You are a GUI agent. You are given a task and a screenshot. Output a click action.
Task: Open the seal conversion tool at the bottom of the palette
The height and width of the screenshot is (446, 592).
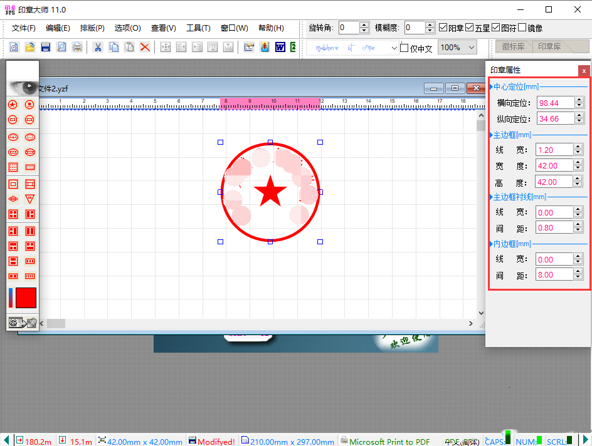click(x=23, y=323)
